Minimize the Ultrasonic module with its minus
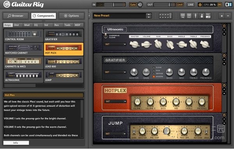Screen dimensions: 234x149 click(224, 30)
